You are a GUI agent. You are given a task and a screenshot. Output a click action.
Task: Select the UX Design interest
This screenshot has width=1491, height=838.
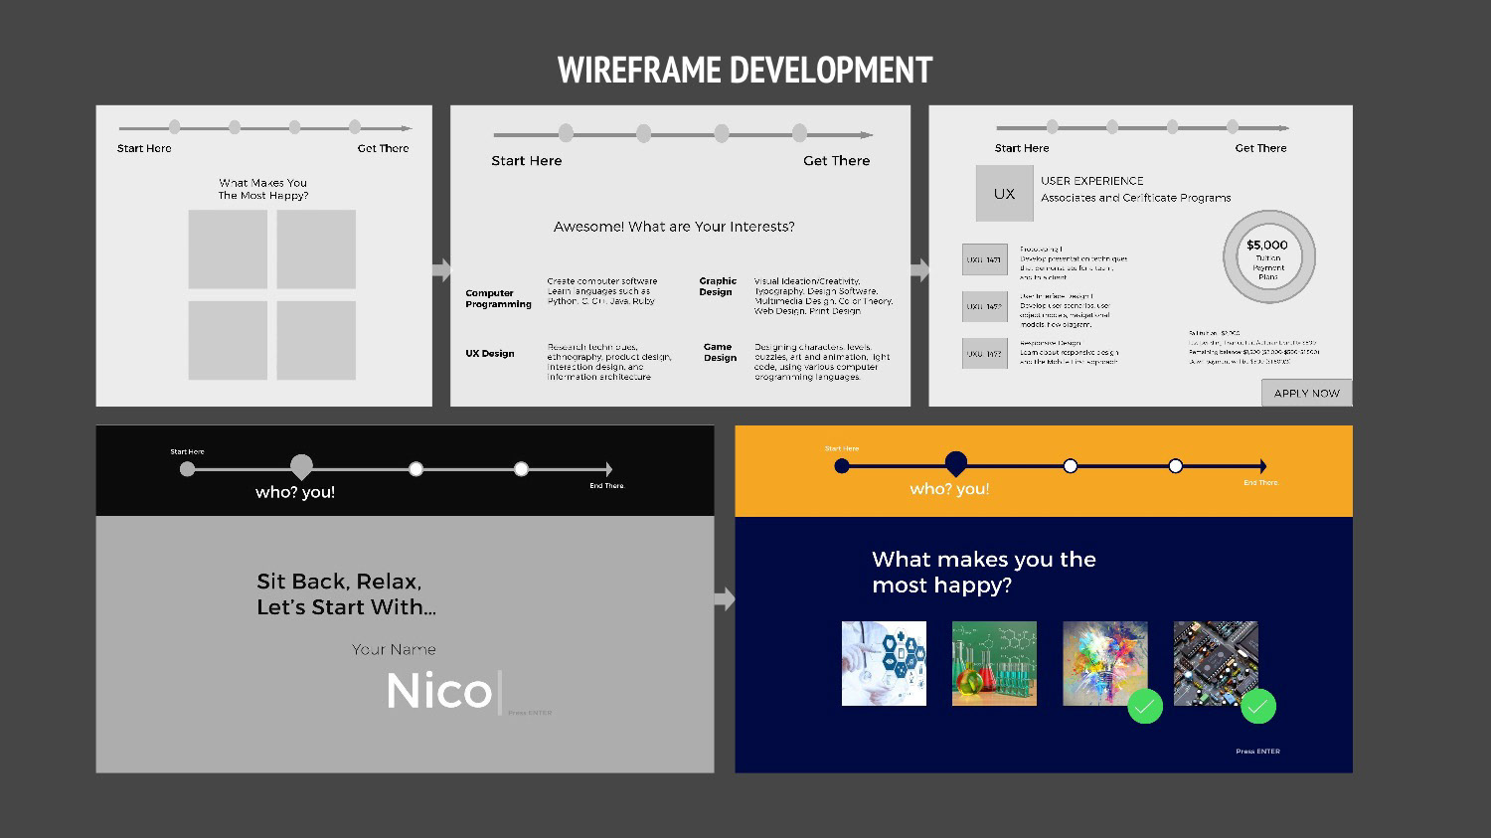coord(490,353)
